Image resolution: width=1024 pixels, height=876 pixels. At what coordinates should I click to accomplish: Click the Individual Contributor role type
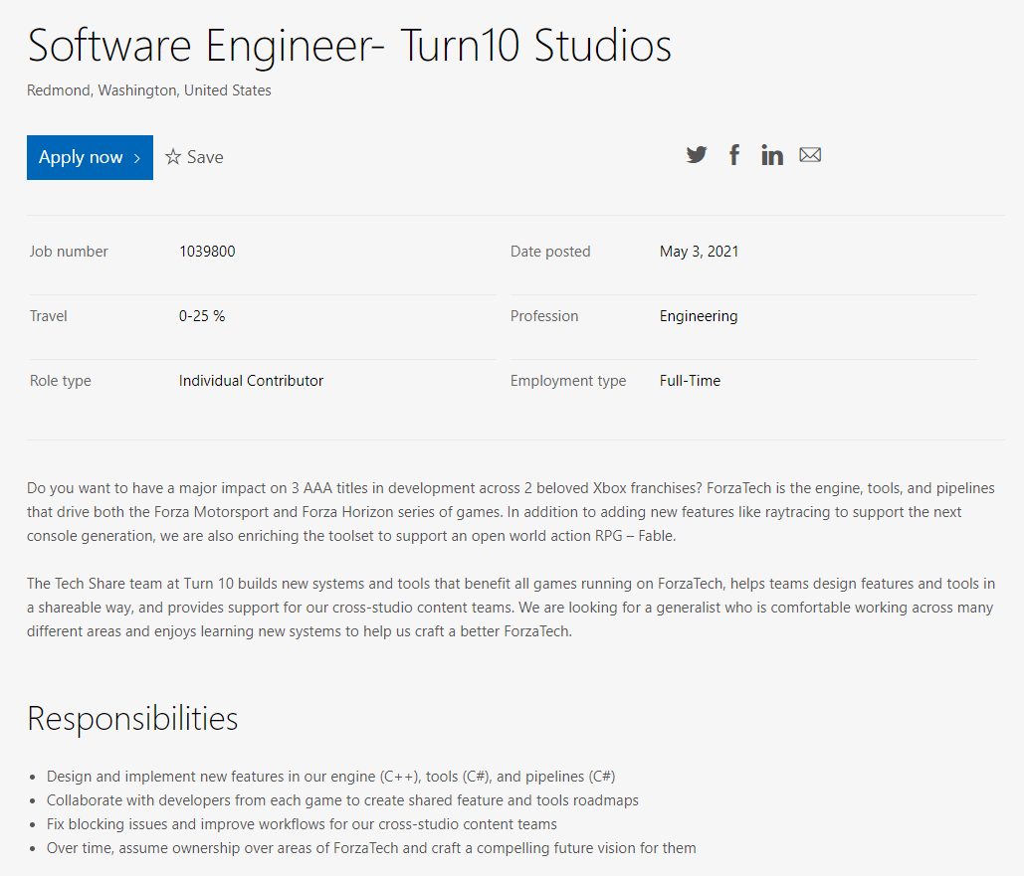[x=251, y=381]
